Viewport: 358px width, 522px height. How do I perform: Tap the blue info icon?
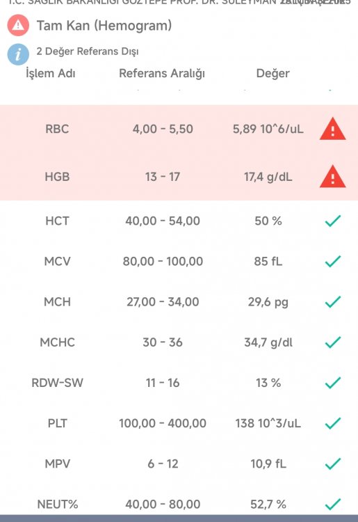[x=18, y=54]
